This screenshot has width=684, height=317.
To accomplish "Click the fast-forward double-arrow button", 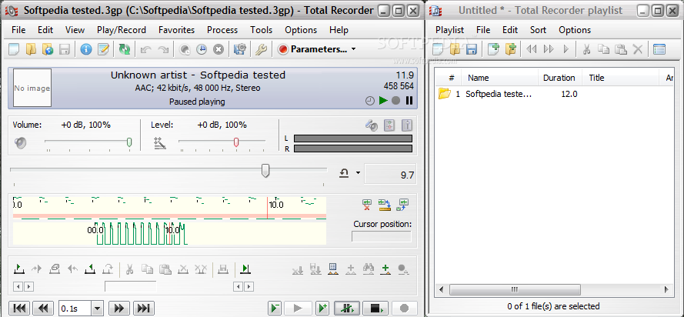I will coord(119,309).
